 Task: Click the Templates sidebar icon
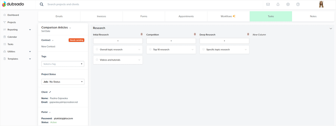pos(5,59)
